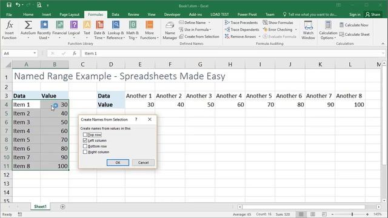
Task: Save the workbook from quick access toolbar
Action: point(9,5)
